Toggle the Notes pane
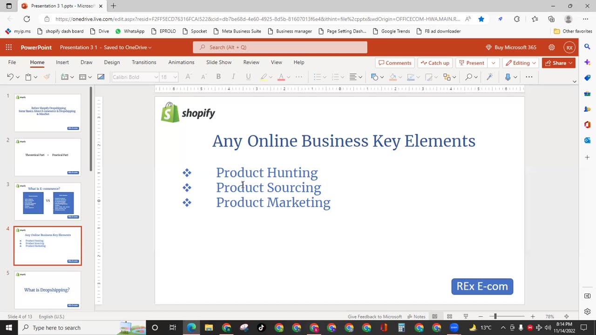 coord(416,316)
